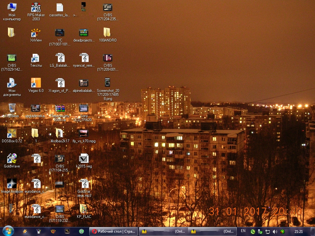Open the RPG Maker 2003 shortcut
Image resolution: width=315 pixels, height=236 pixels.
pyautogui.click(x=36, y=7)
